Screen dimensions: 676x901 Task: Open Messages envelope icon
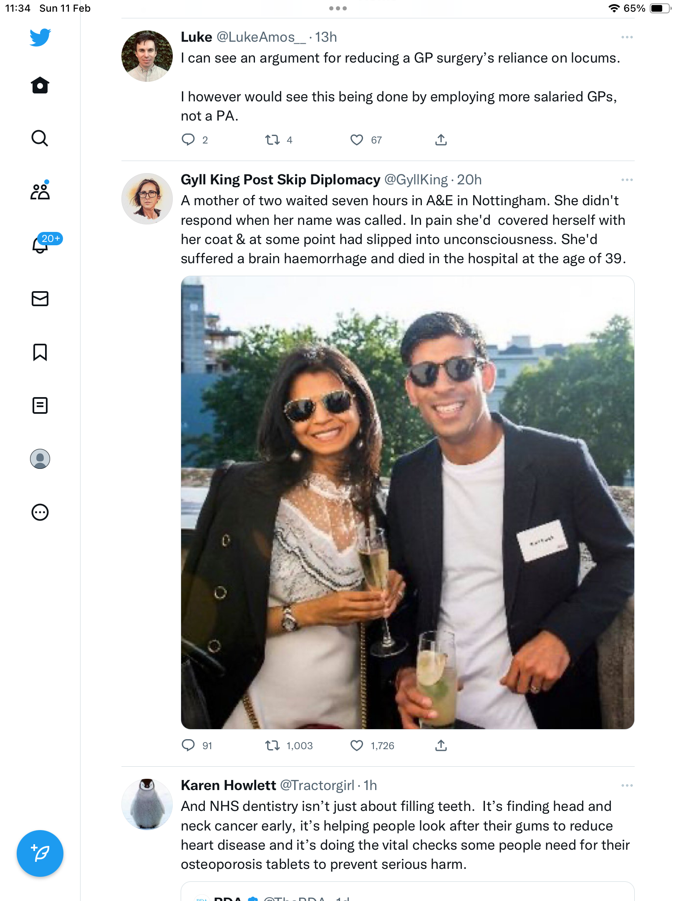[40, 299]
